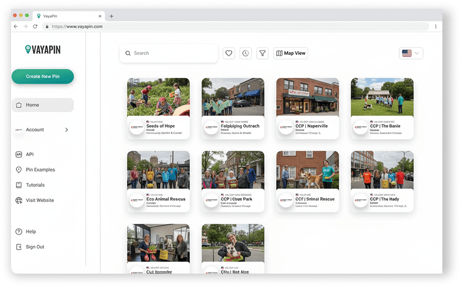
Task: Open the CCP | The Hady photo
Action: tap(382, 170)
